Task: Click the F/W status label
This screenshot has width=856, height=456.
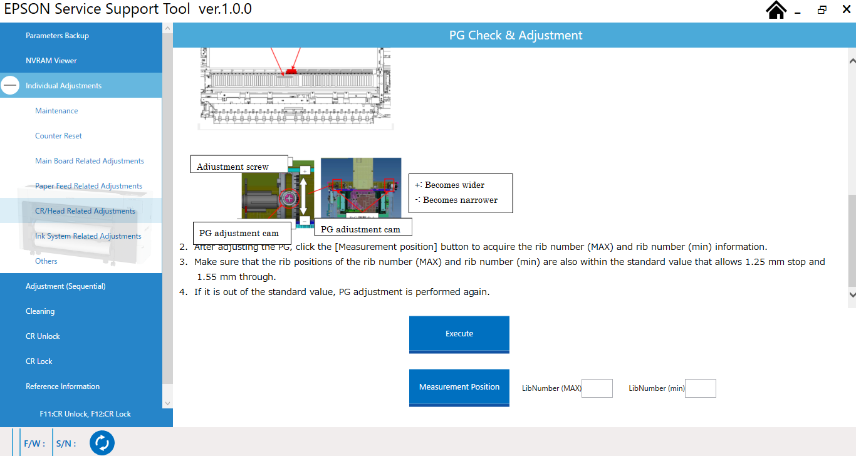Action: [34, 443]
